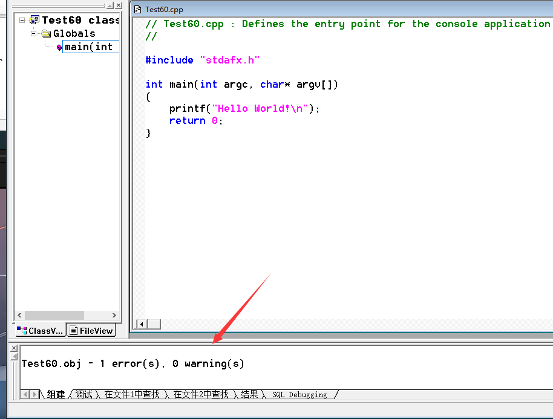553x419 pixels.
Task: Click the yellow Globals folder icon
Action: pyautogui.click(x=45, y=33)
